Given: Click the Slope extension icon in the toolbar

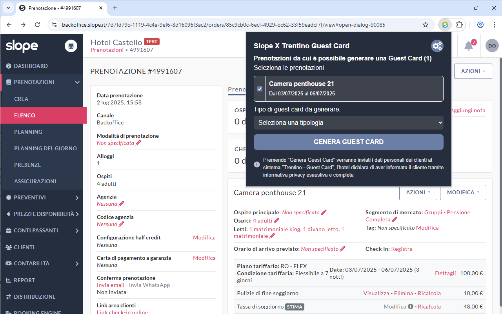Looking at the screenshot, I should (445, 25).
